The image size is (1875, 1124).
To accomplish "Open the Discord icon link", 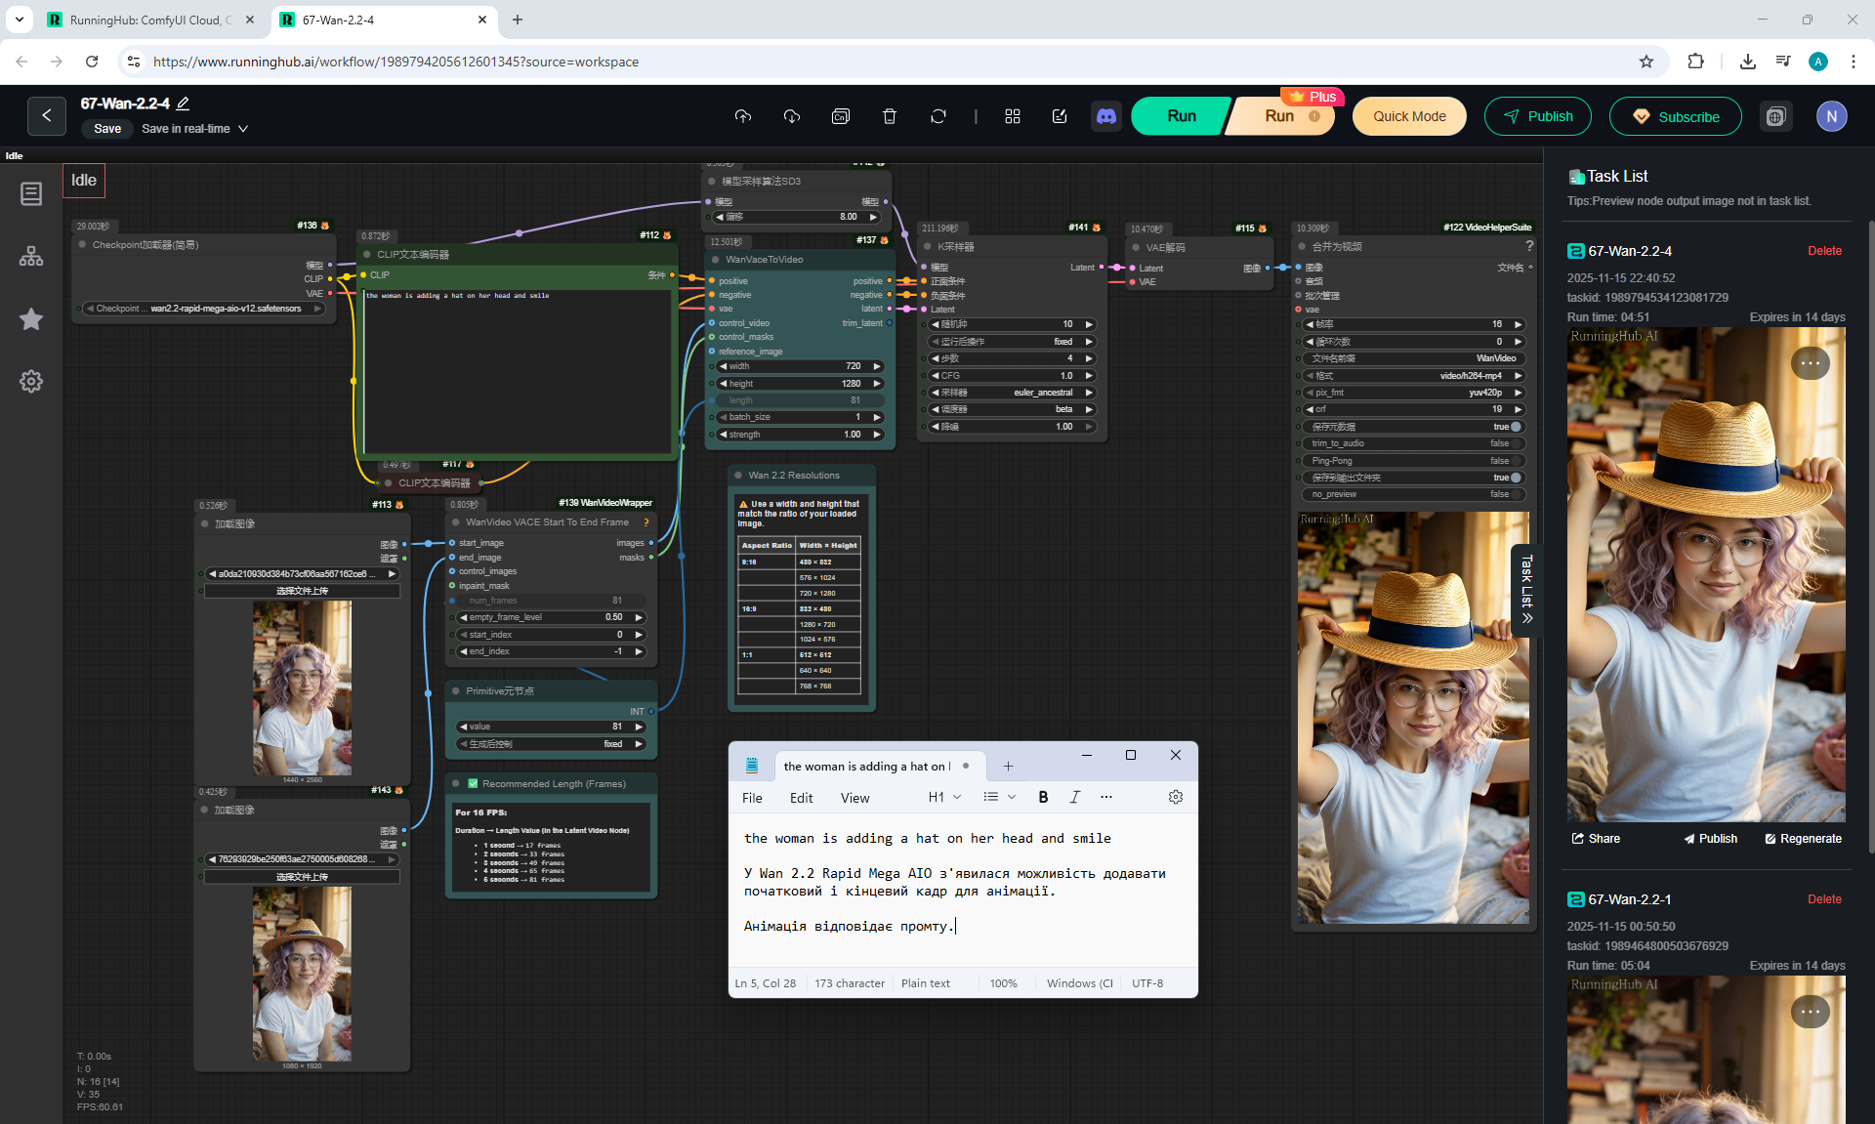I will 1106,116.
